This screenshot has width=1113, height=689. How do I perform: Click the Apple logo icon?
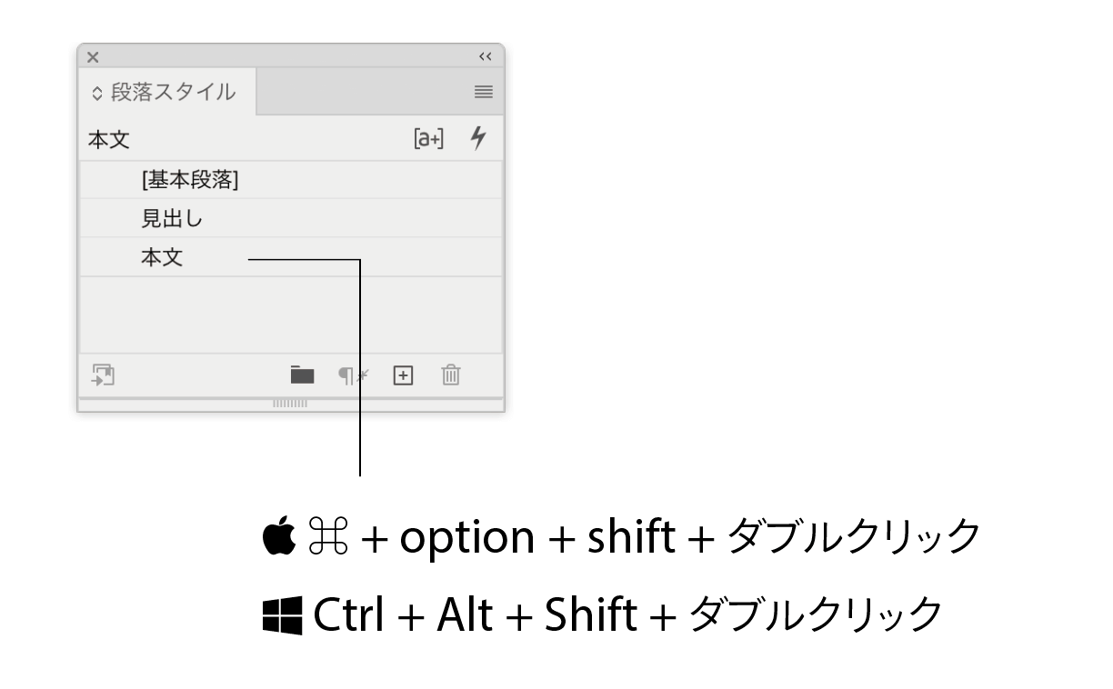pyautogui.click(x=279, y=537)
